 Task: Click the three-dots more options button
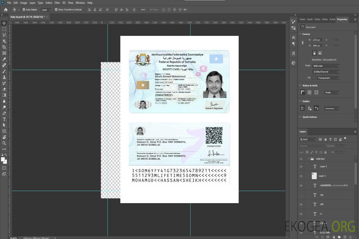pos(143,10)
